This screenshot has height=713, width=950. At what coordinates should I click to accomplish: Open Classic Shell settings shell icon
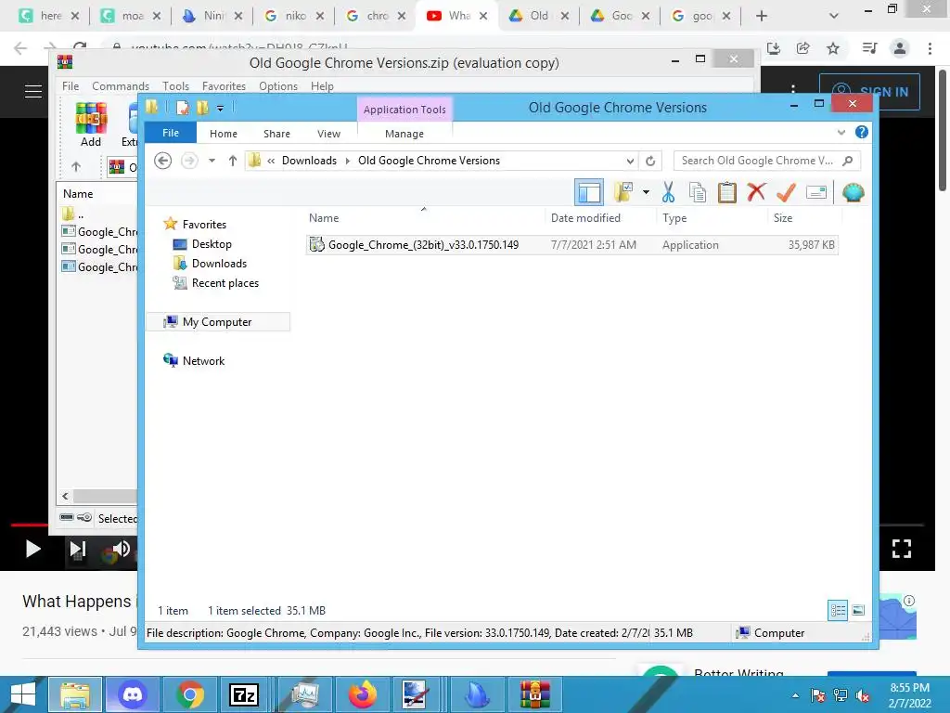pos(854,193)
